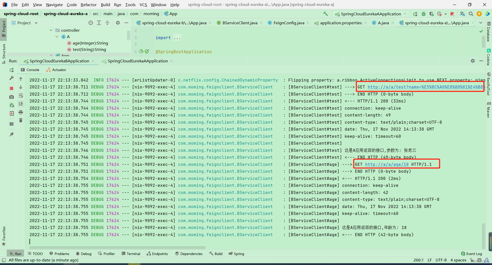The height and width of the screenshot is (265, 492).
Task: Toggle the Project tool window stripe button
Action: point(4,29)
